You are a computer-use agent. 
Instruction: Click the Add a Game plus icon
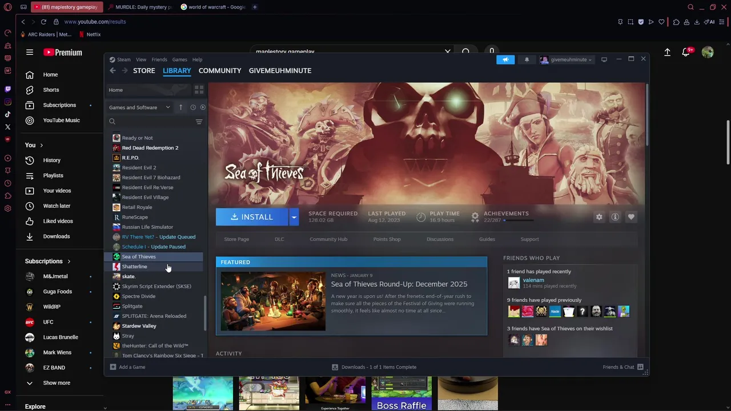coord(113,367)
